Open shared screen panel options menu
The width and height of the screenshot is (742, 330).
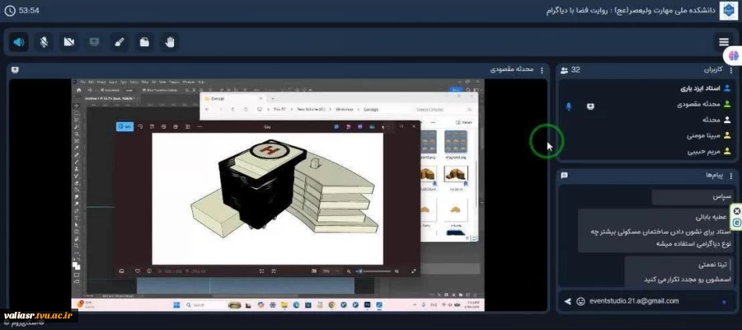click(x=542, y=70)
